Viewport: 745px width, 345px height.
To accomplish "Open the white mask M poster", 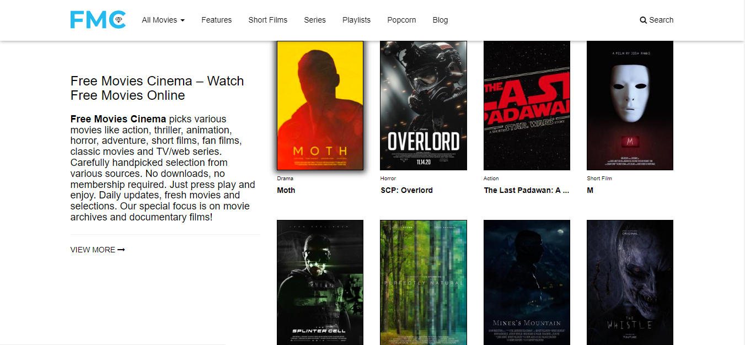I will [x=630, y=105].
